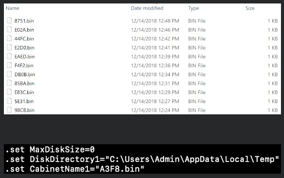Click the 5E31.bin file icon

click(x=9, y=101)
